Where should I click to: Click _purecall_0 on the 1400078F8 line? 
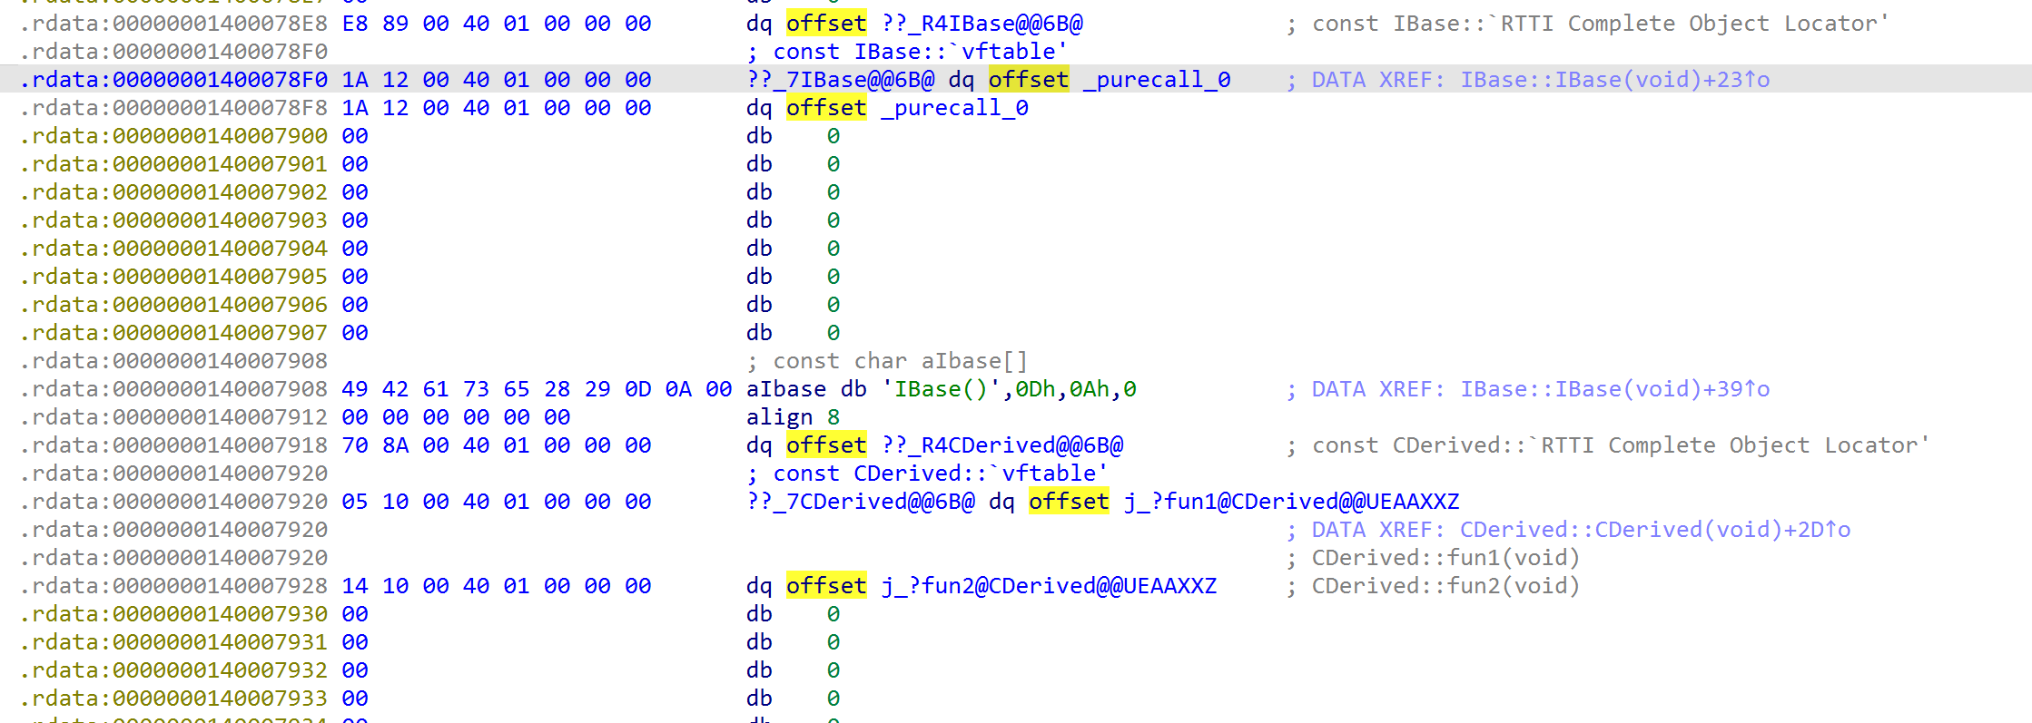954,108
